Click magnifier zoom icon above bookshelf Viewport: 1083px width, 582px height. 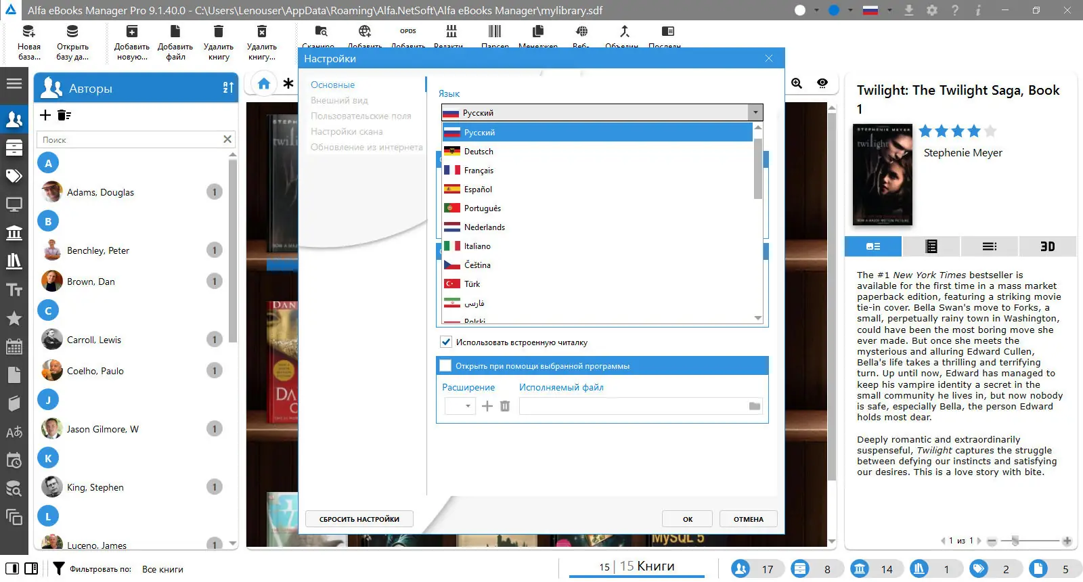coord(797,83)
